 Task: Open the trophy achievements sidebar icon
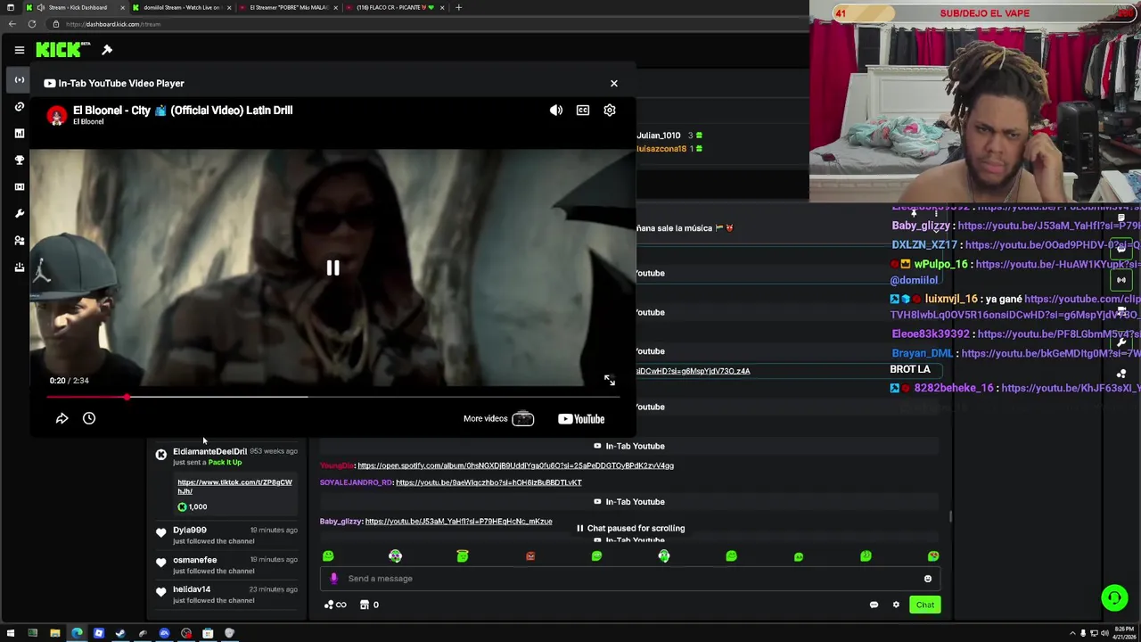pos(19,160)
